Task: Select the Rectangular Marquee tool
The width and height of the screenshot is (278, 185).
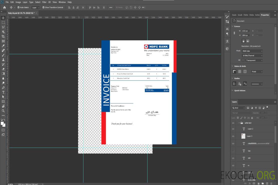Action: click(3, 23)
